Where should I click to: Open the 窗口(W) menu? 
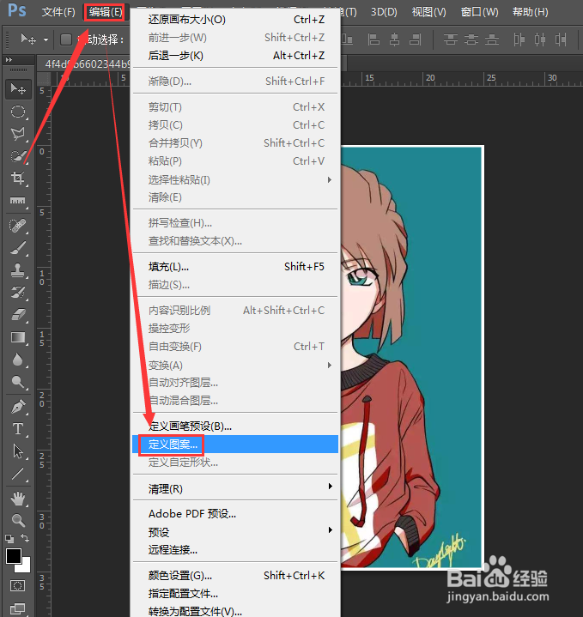pyautogui.click(x=479, y=12)
